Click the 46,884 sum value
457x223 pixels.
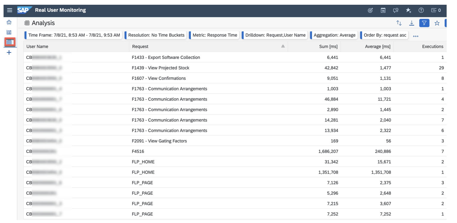click(331, 99)
